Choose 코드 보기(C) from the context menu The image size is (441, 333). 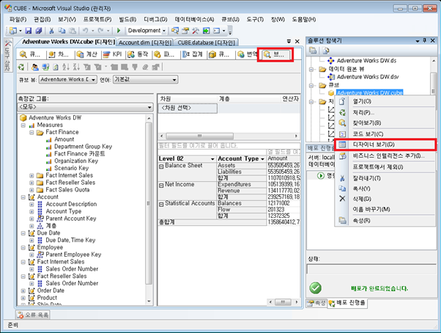(385, 134)
